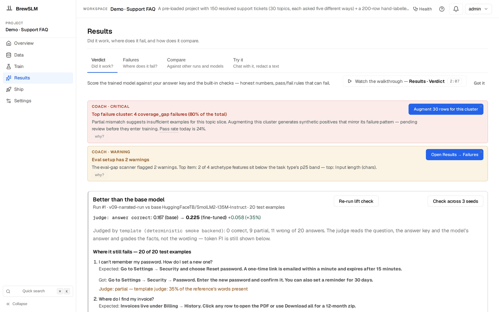The height and width of the screenshot is (312, 499).
Task: Click Check across 3 seeds
Action: (455, 201)
